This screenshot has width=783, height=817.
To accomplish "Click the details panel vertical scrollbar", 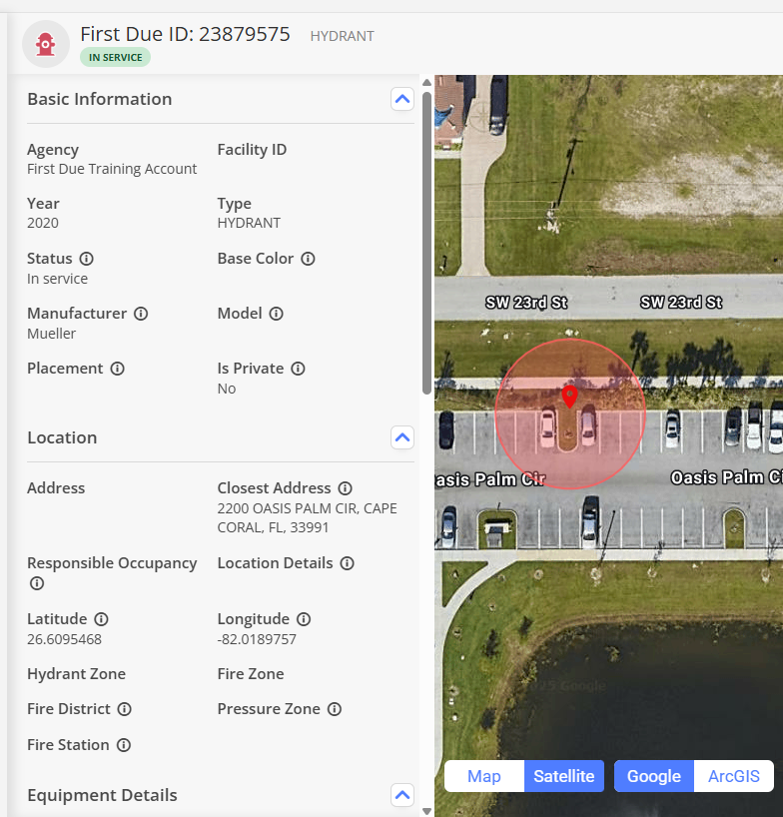I will coord(427,240).
